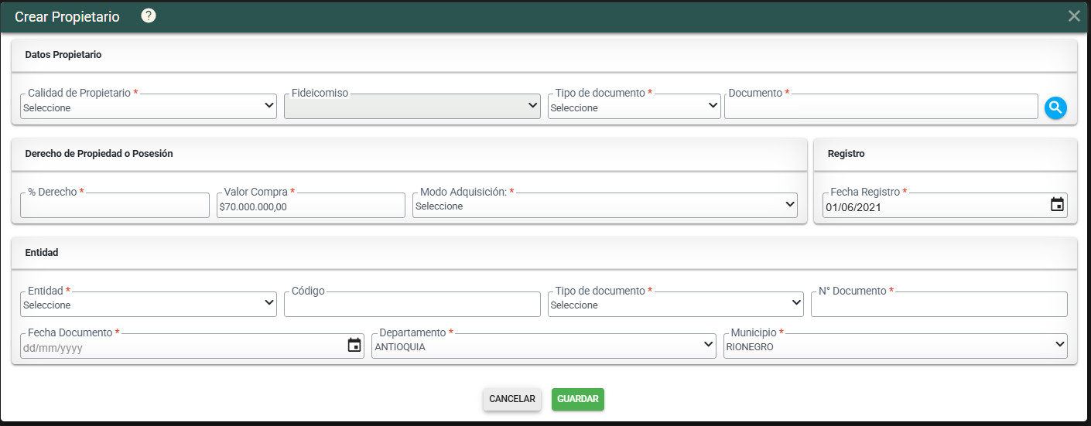The image size is (1091, 426).
Task: Open Tipo de documento dropdown in Datos Propietario
Action: [634, 107]
